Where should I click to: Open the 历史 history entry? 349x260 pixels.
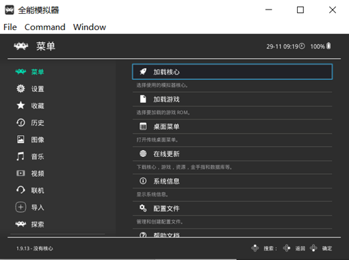click(x=38, y=123)
